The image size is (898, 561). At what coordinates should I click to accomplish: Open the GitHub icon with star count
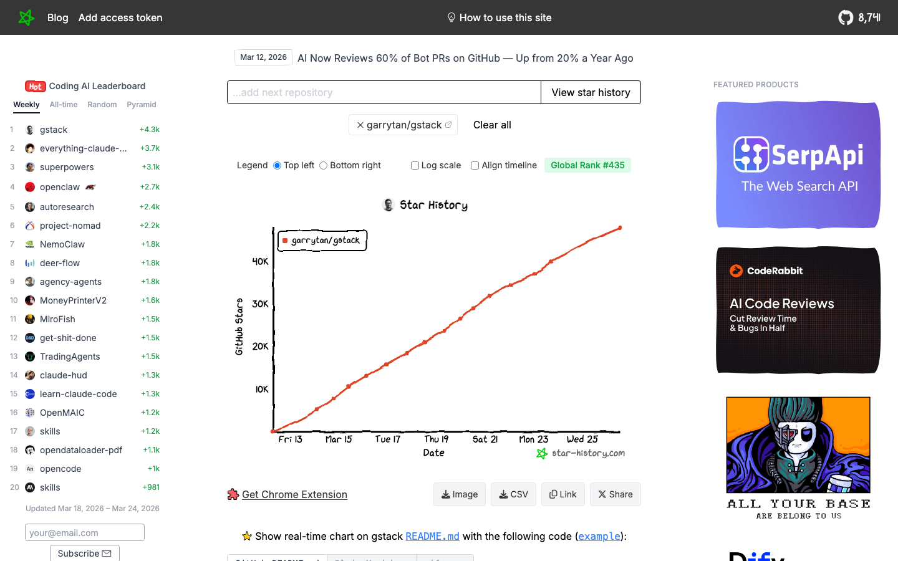pyautogui.click(x=859, y=17)
